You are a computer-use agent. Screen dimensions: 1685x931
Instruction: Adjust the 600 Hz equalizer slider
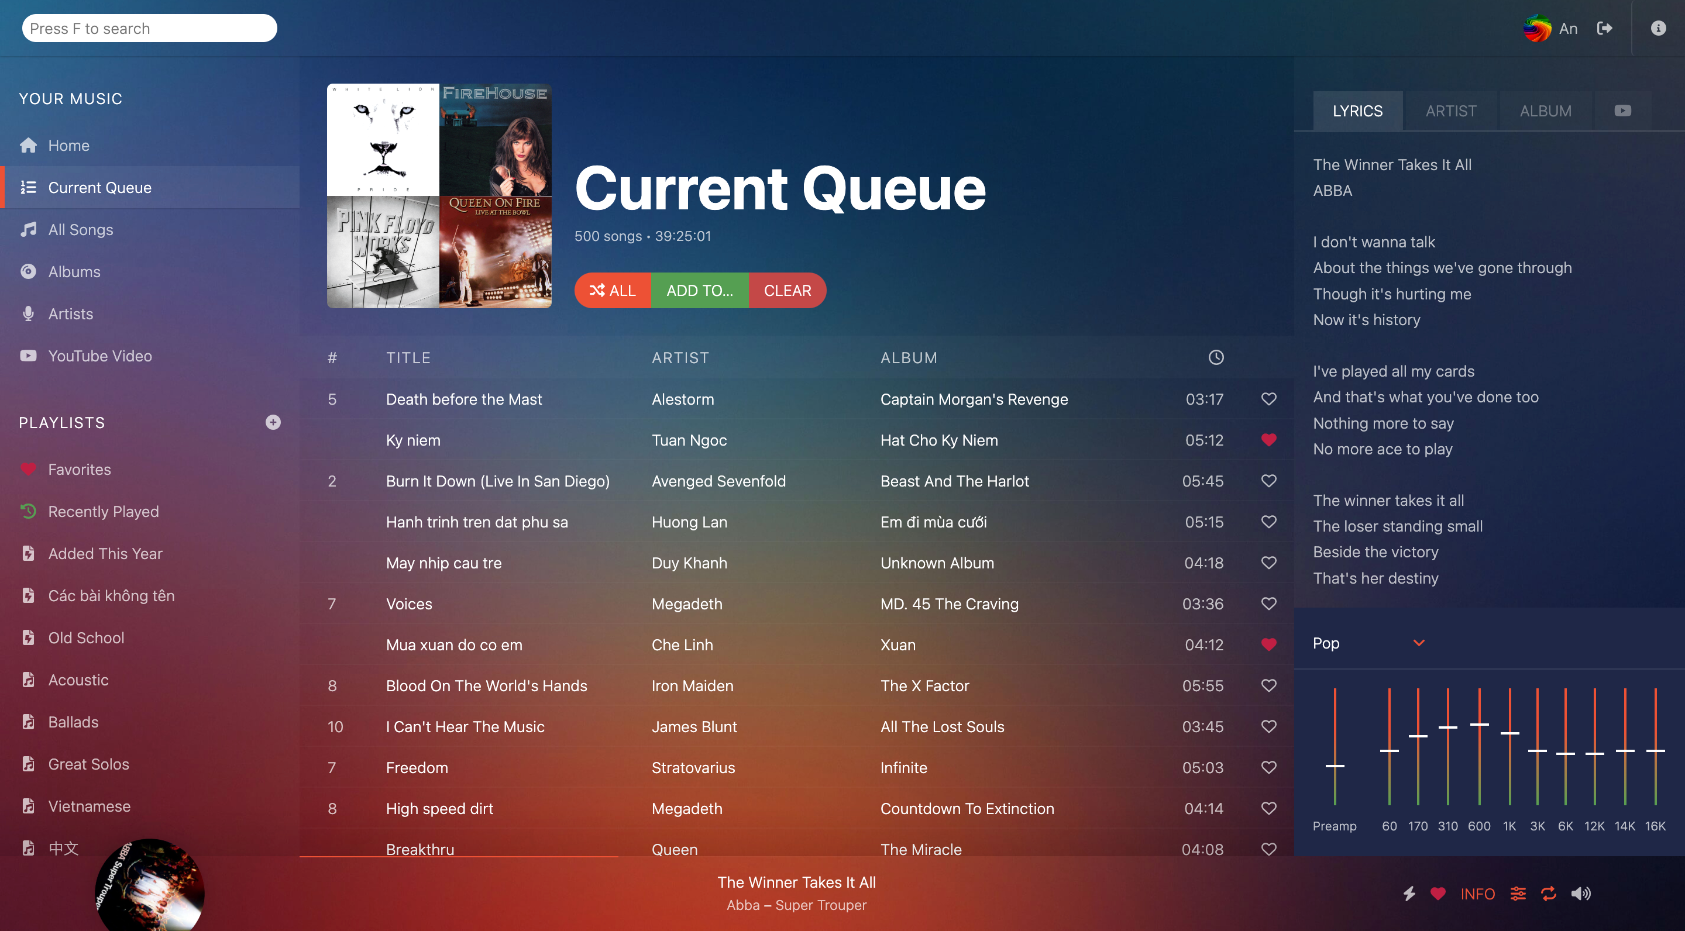coord(1479,746)
